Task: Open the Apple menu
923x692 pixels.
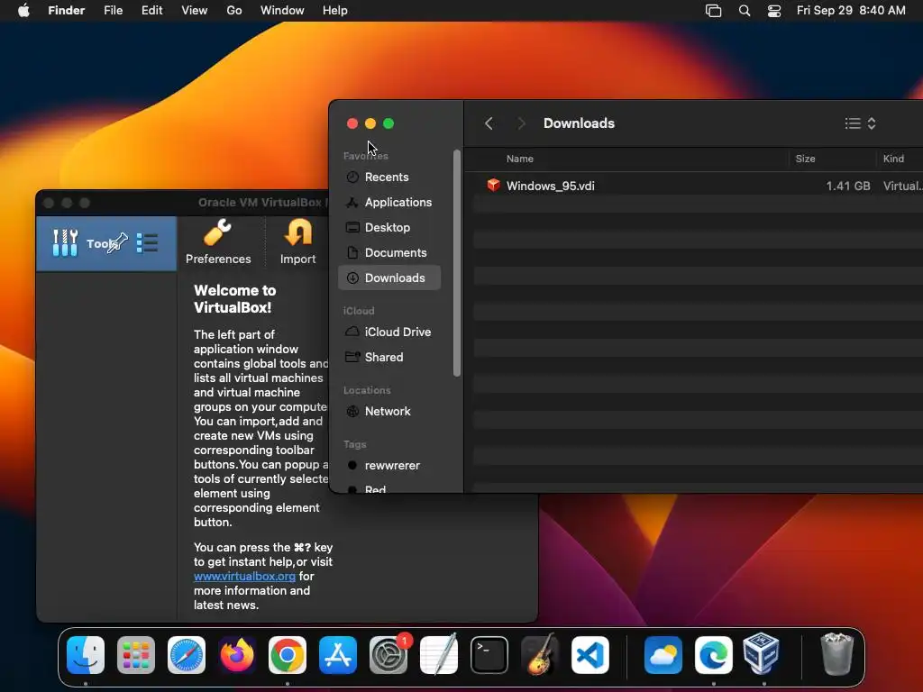Action: coord(23,11)
